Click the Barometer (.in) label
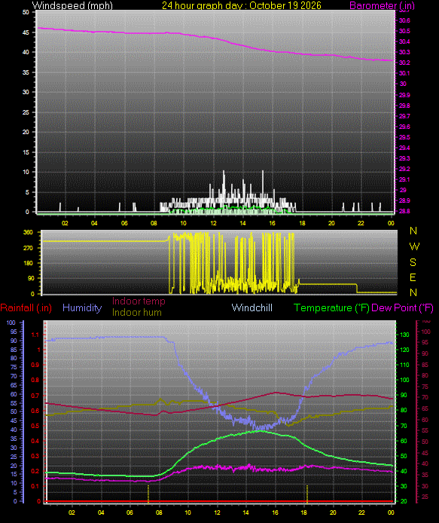The image size is (439, 523). [382, 6]
